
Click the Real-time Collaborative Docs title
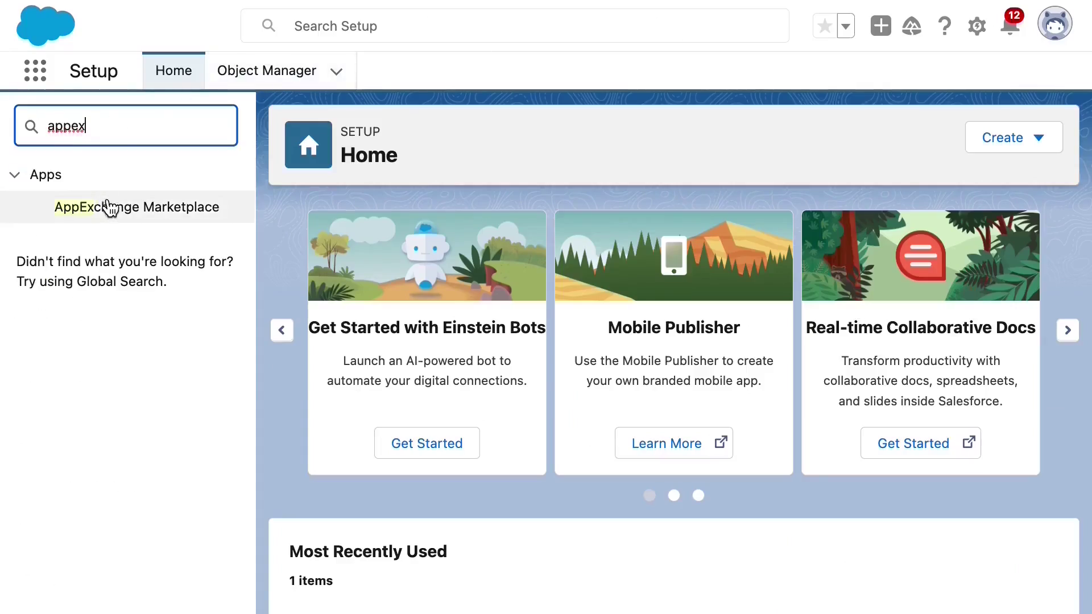point(920,327)
